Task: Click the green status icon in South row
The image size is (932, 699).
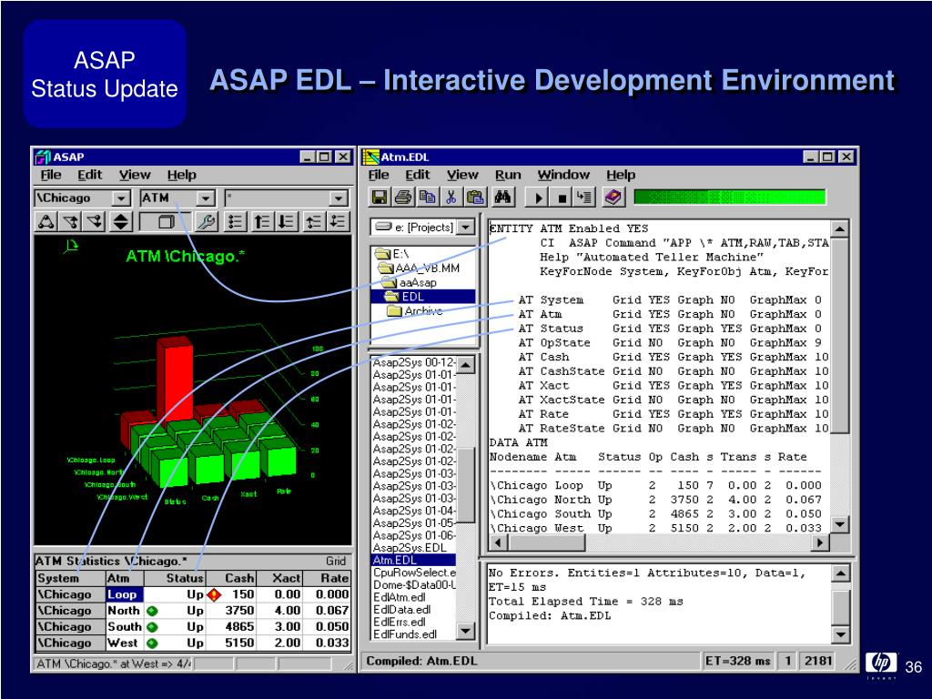Action: click(x=152, y=627)
